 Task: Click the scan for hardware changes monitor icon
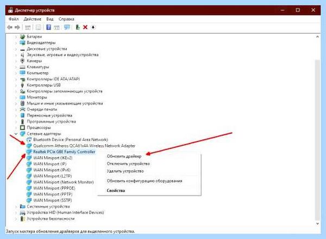[x=67, y=27]
